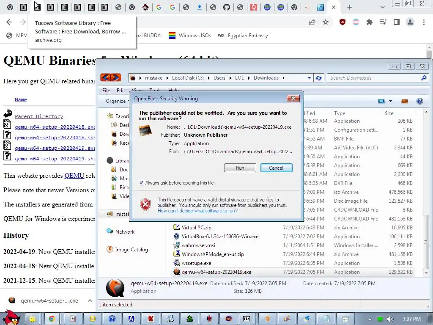Refresh the Downloads folder view
The height and width of the screenshot is (325, 433).
click(x=318, y=78)
